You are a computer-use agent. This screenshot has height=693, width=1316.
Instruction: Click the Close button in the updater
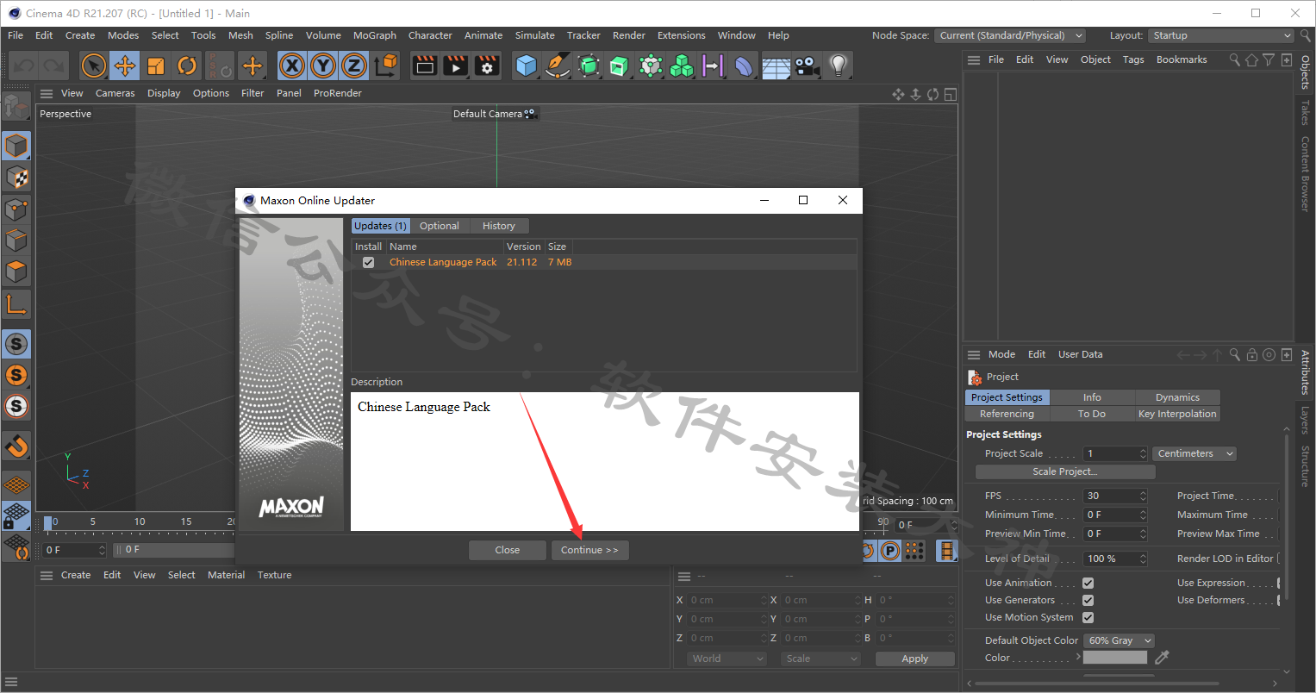(x=508, y=550)
